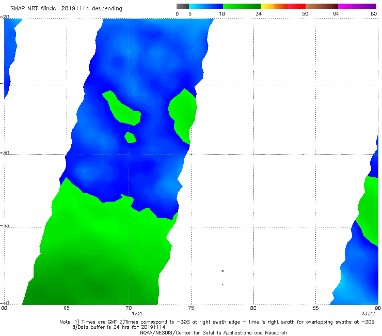Screen dimensions: 382x336
Task: Click the swath time "1:01"
Action: point(137,314)
